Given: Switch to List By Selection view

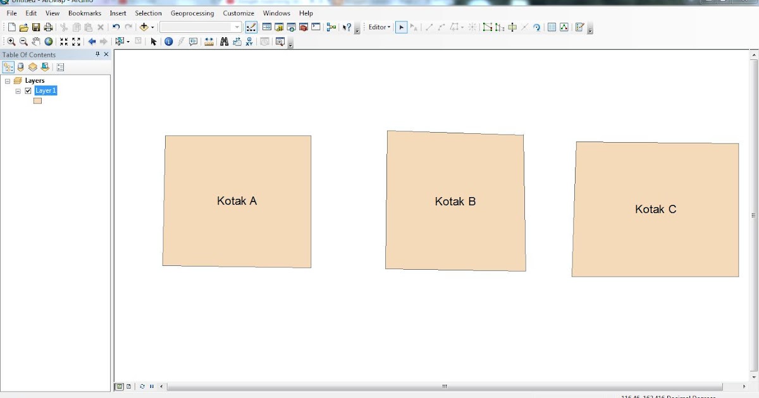Looking at the screenshot, I should 44,67.
